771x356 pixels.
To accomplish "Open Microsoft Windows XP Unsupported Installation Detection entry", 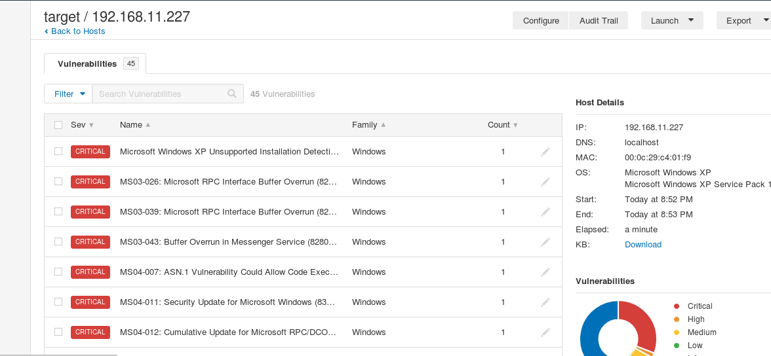I will pyautogui.click(x=229, y=152).
